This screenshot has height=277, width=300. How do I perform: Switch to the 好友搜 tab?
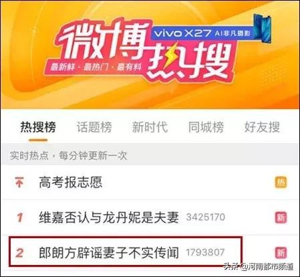click(x=262, y=127)
